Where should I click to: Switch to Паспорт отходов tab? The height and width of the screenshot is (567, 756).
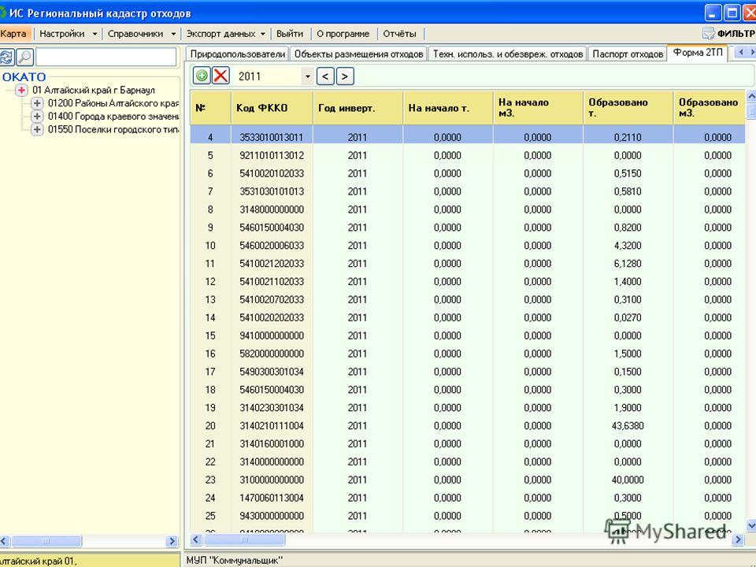(628, 54)
